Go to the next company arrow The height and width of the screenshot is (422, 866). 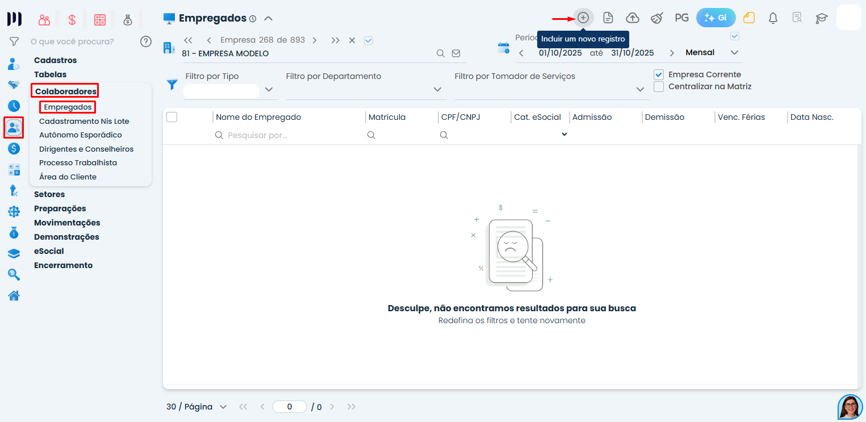tap(315, 40)
